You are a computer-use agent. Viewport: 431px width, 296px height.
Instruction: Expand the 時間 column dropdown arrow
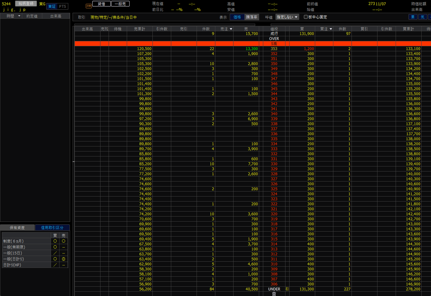(x=19, y=16)
